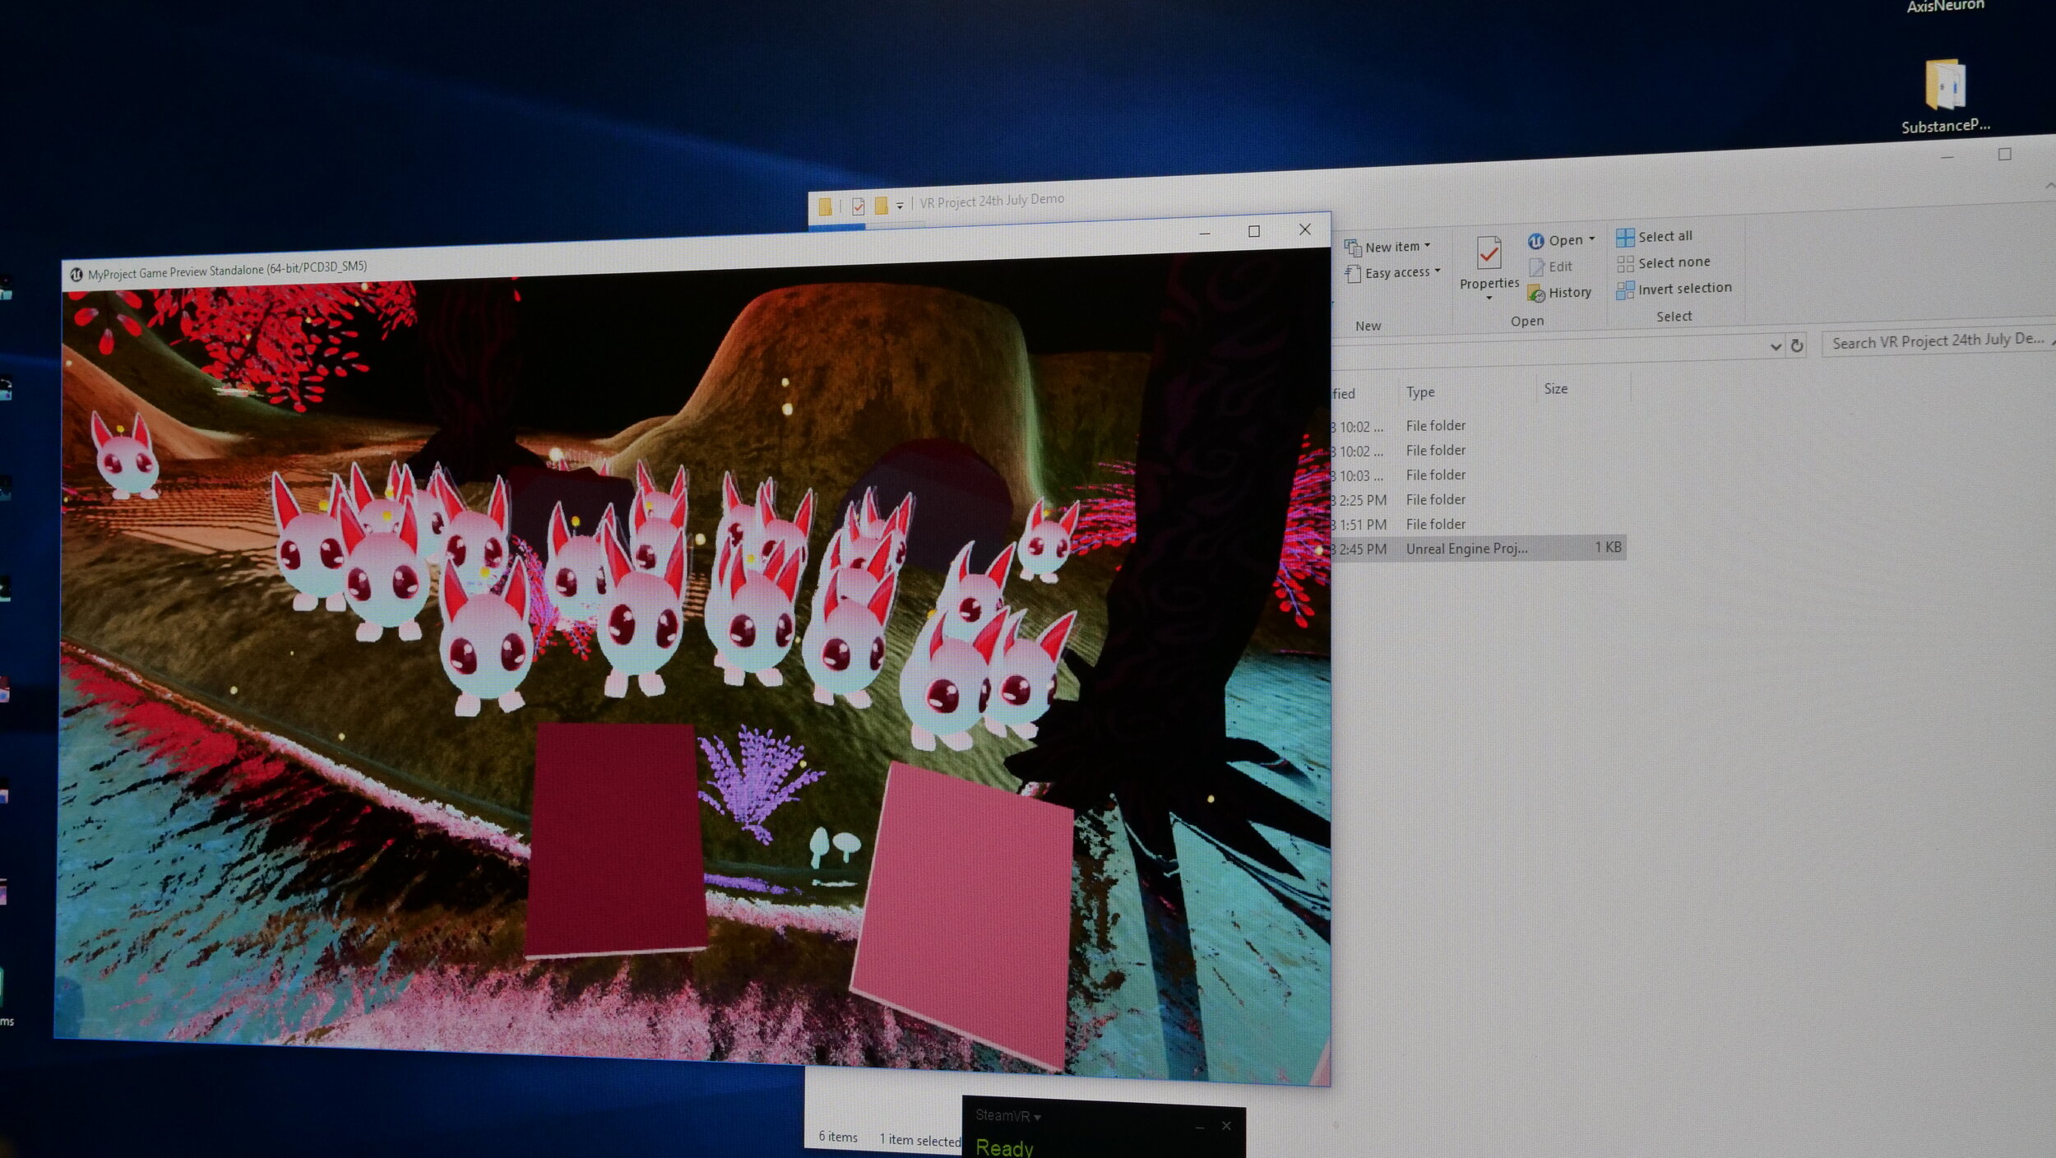Collapse the File Explorer ribbon chevron
The image size is (2056, 1158).
coord(2049,187)
